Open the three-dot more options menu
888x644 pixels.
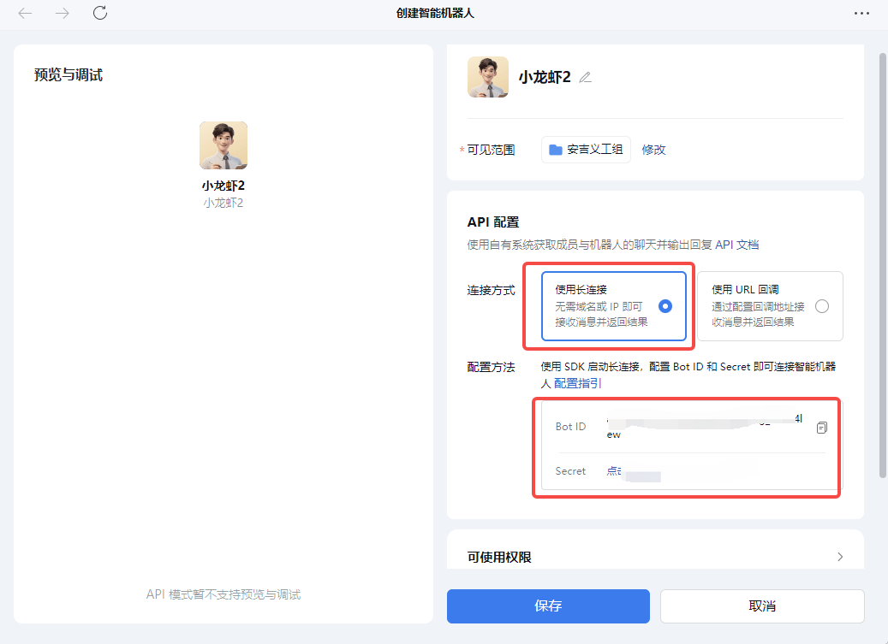861,13
